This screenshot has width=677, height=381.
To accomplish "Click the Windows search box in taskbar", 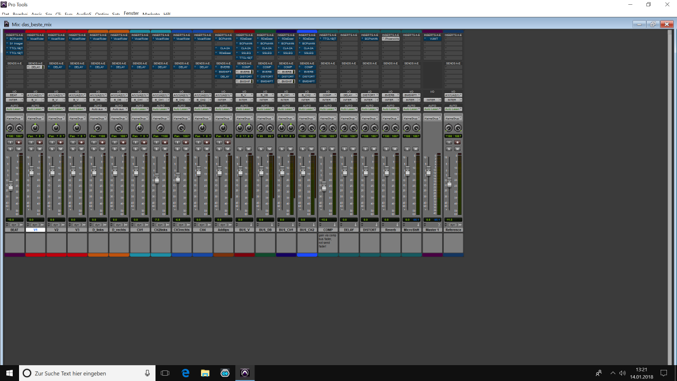I will tap(87, 373).
